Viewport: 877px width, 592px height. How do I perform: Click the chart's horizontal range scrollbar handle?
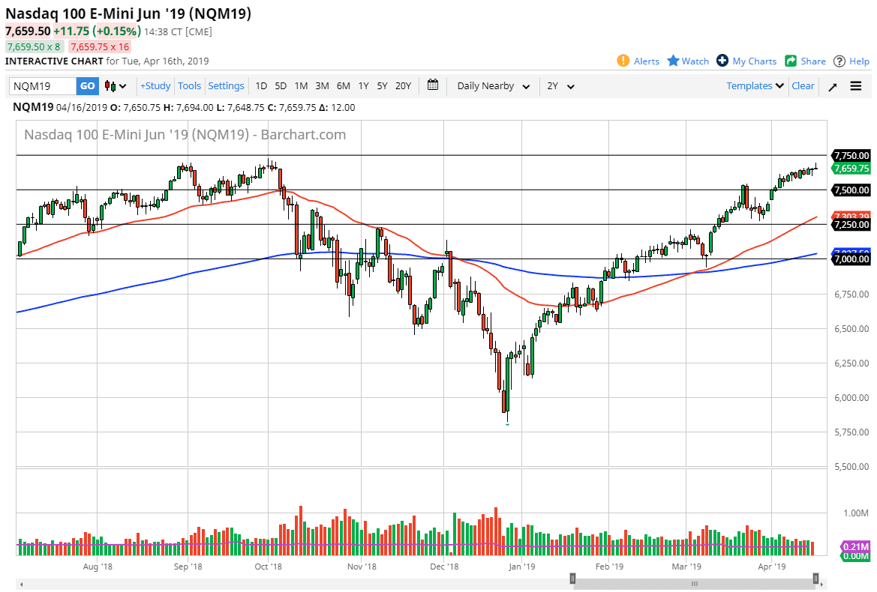(x=693, y=582)
